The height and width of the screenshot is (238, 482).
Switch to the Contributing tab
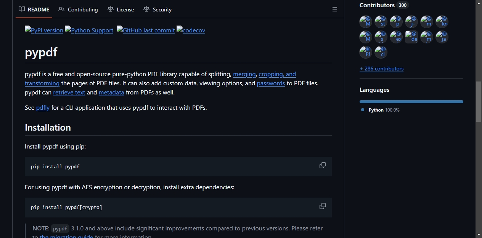point(78,10)
